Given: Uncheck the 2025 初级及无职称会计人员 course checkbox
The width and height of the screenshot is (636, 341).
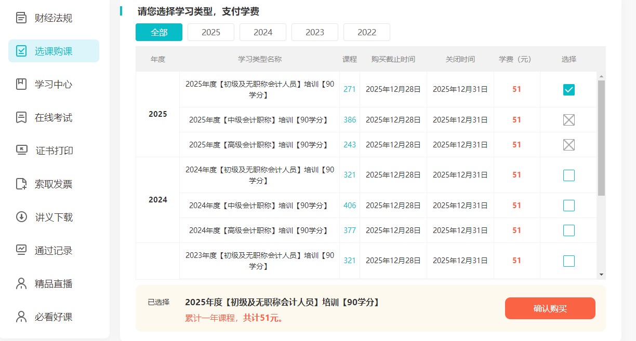Looking at the screenshot, I should 569,90.
